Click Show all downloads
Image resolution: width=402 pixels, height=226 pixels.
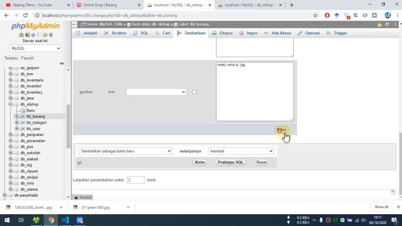click(381, 207)
